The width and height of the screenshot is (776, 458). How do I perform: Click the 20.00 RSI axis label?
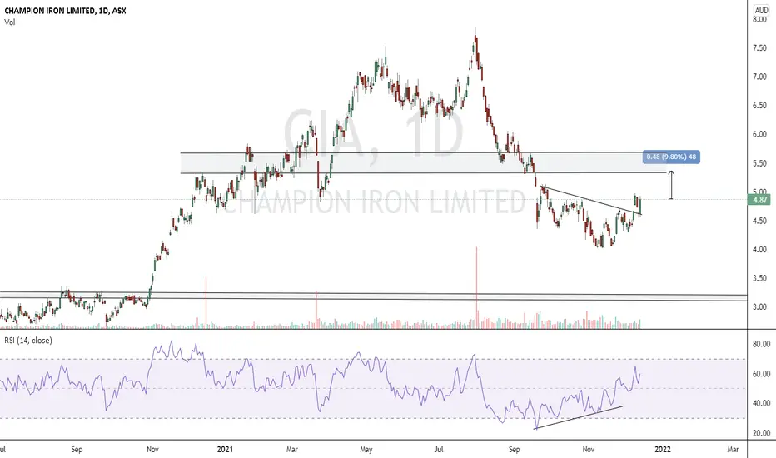tap(761, 433)
